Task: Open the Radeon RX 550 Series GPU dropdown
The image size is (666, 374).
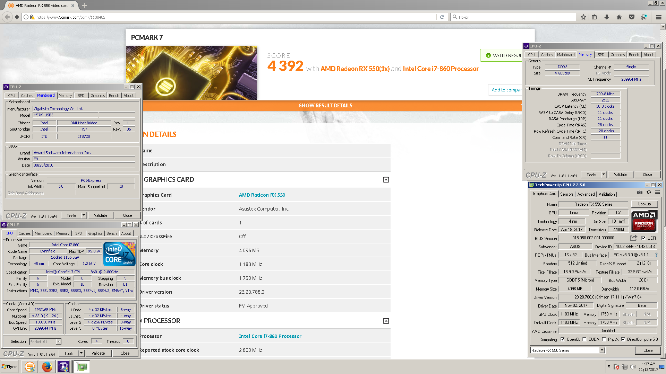Action: pos(602,350)
